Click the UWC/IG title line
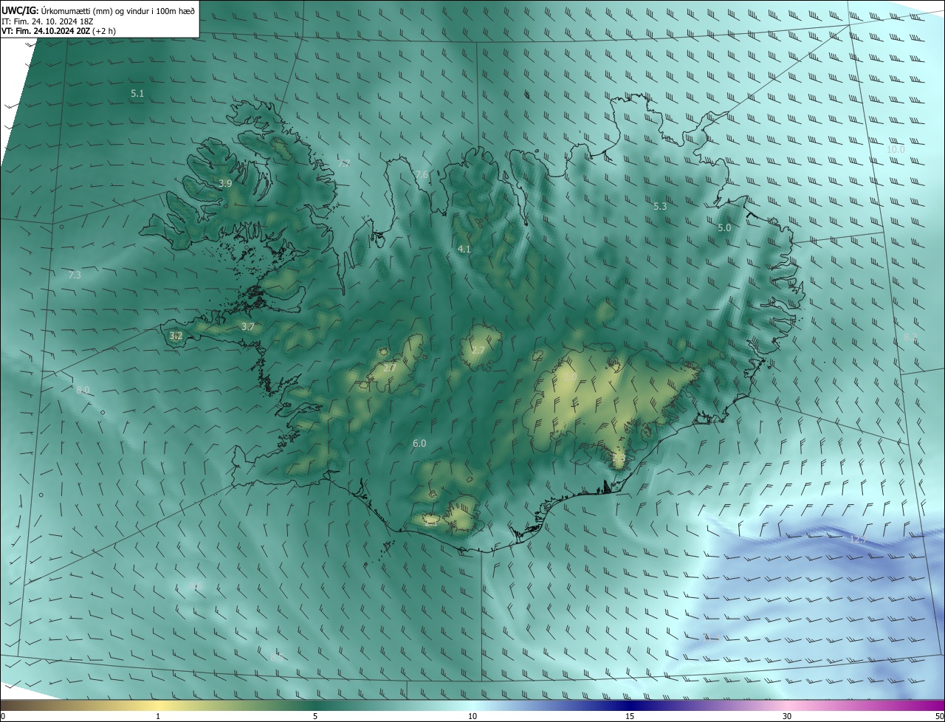 tap(98, 11)
